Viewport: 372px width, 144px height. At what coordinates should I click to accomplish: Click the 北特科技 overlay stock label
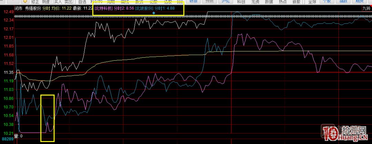(x=104, y=8)
